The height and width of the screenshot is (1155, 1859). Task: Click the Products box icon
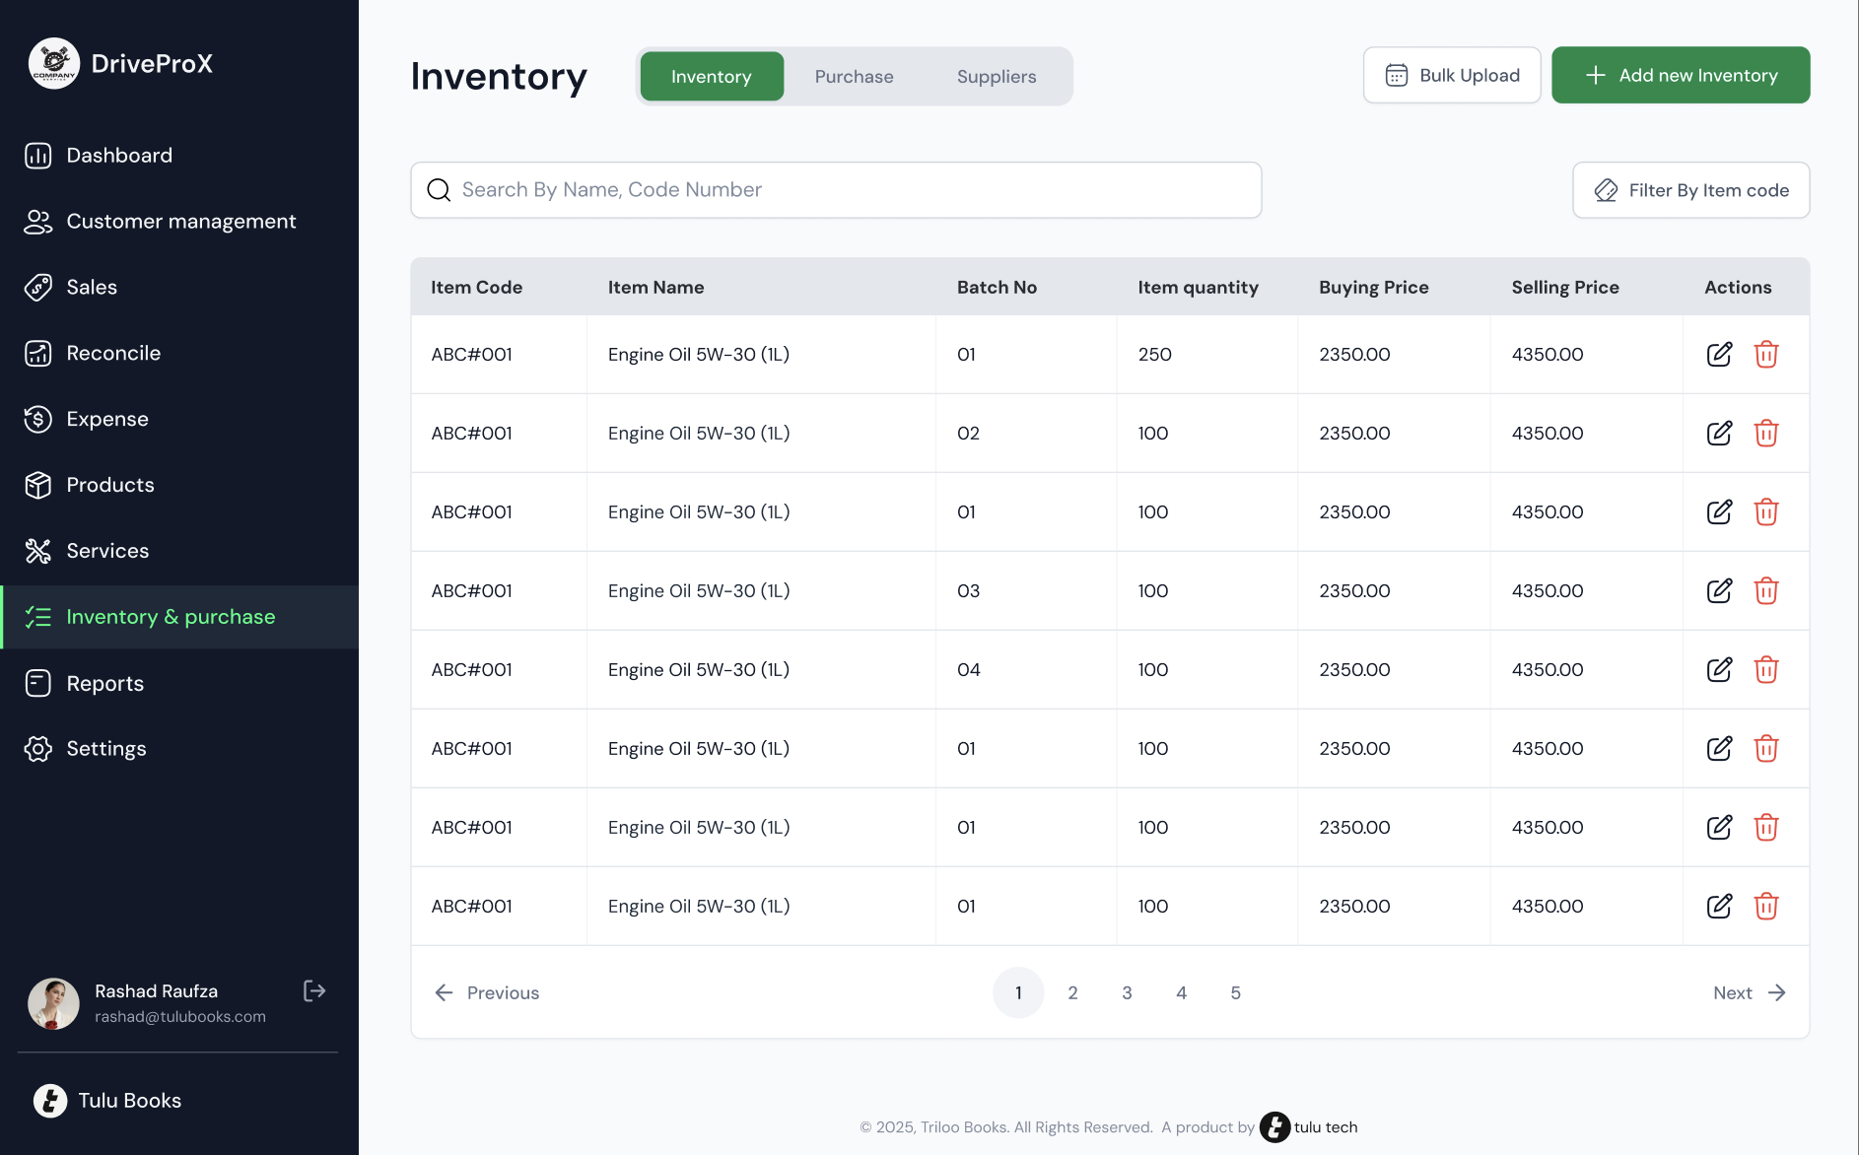click(x=38, y=485)
